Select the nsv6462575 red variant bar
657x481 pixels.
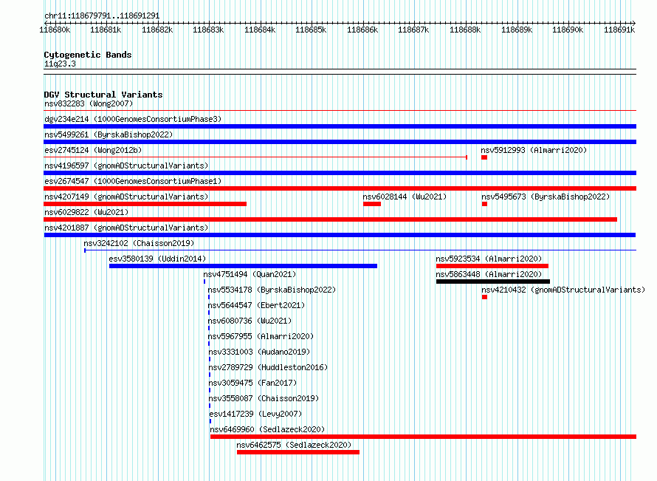pos(298,452)
